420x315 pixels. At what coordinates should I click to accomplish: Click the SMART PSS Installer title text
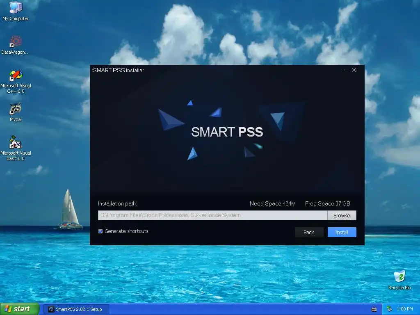119,70
